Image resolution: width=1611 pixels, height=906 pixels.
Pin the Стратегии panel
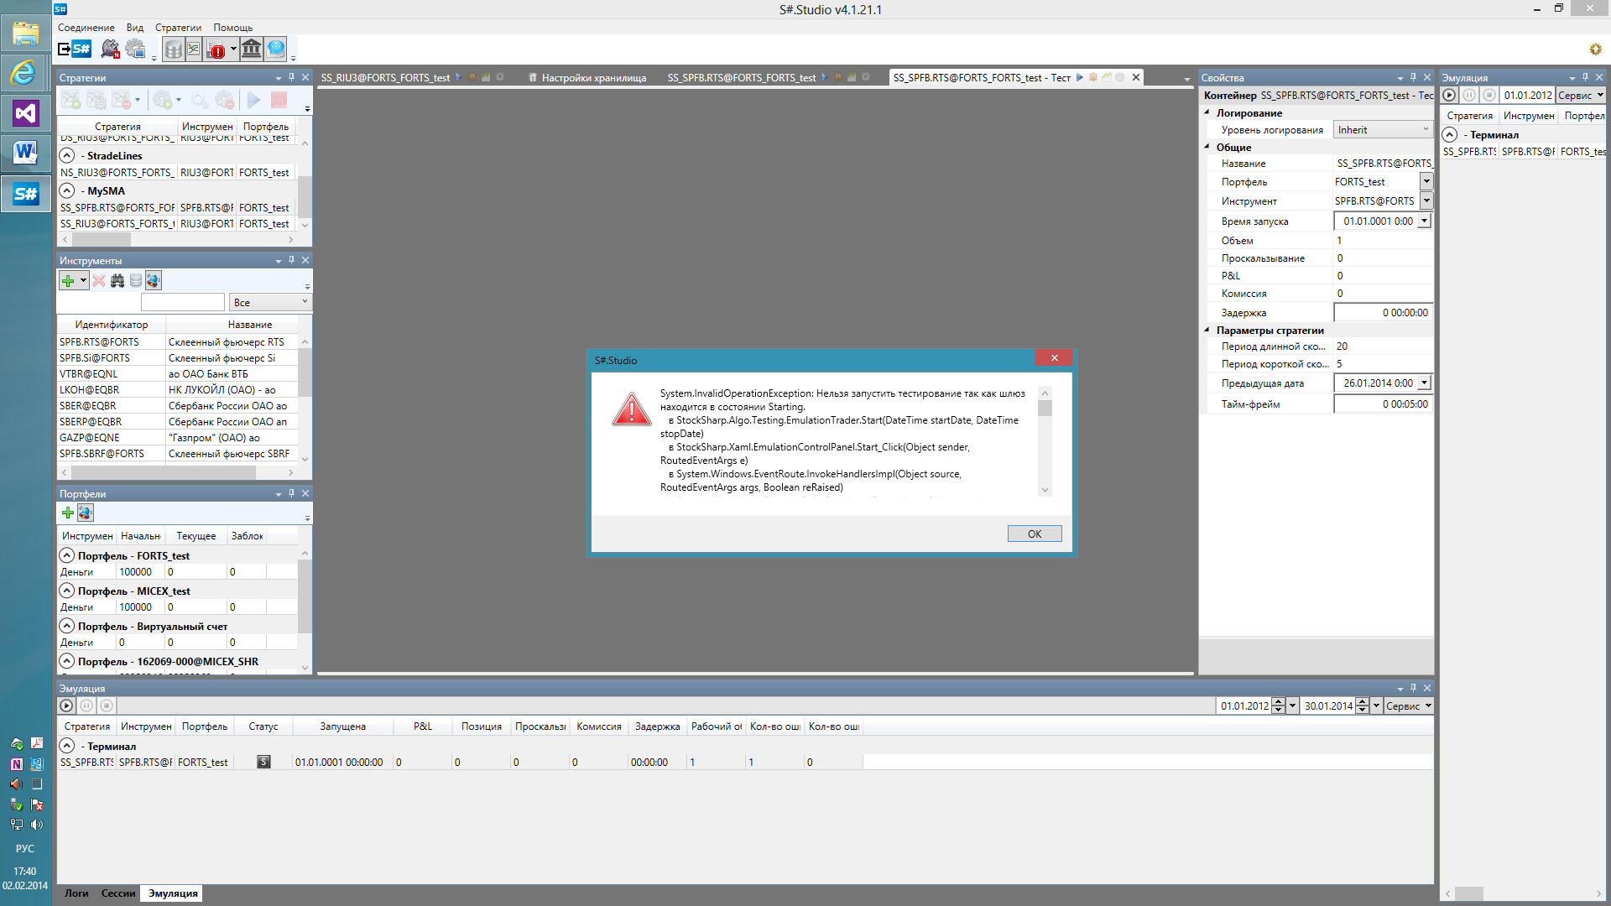(x=291, y=77)
